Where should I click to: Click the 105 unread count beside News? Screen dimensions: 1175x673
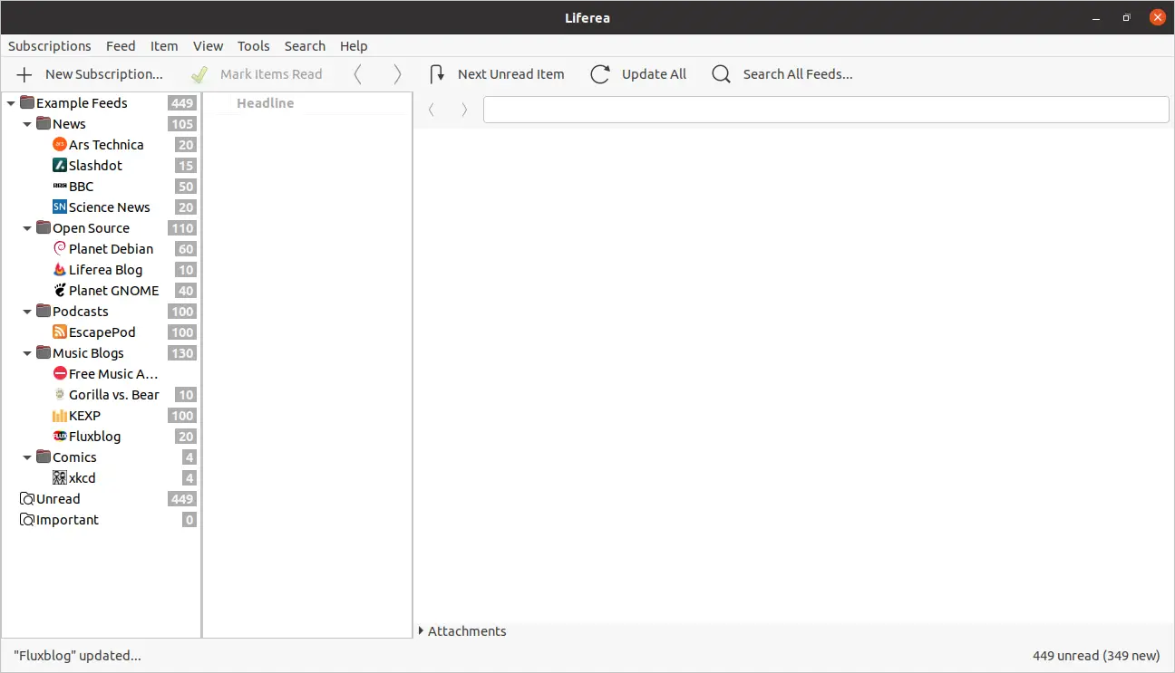(182, 124)
